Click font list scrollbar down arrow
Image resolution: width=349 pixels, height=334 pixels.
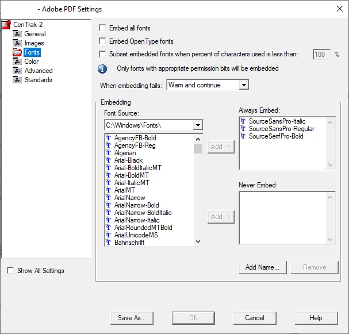(198, 241)
